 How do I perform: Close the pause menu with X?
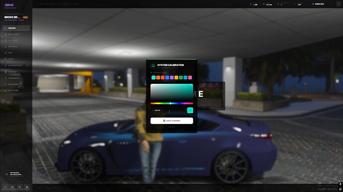[x=339, y=4]
